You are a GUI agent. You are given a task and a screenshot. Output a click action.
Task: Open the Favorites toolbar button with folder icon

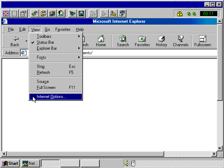pyautogui.click(x=142, y=41)
